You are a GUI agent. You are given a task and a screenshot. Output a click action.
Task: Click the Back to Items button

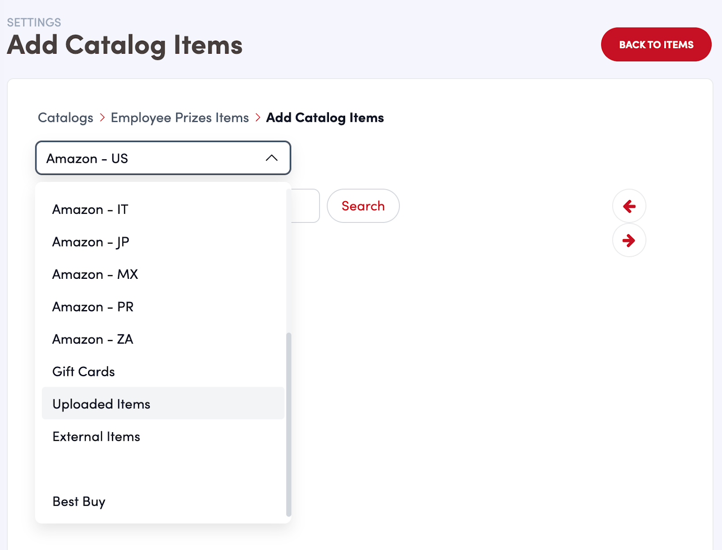(656, 45)
